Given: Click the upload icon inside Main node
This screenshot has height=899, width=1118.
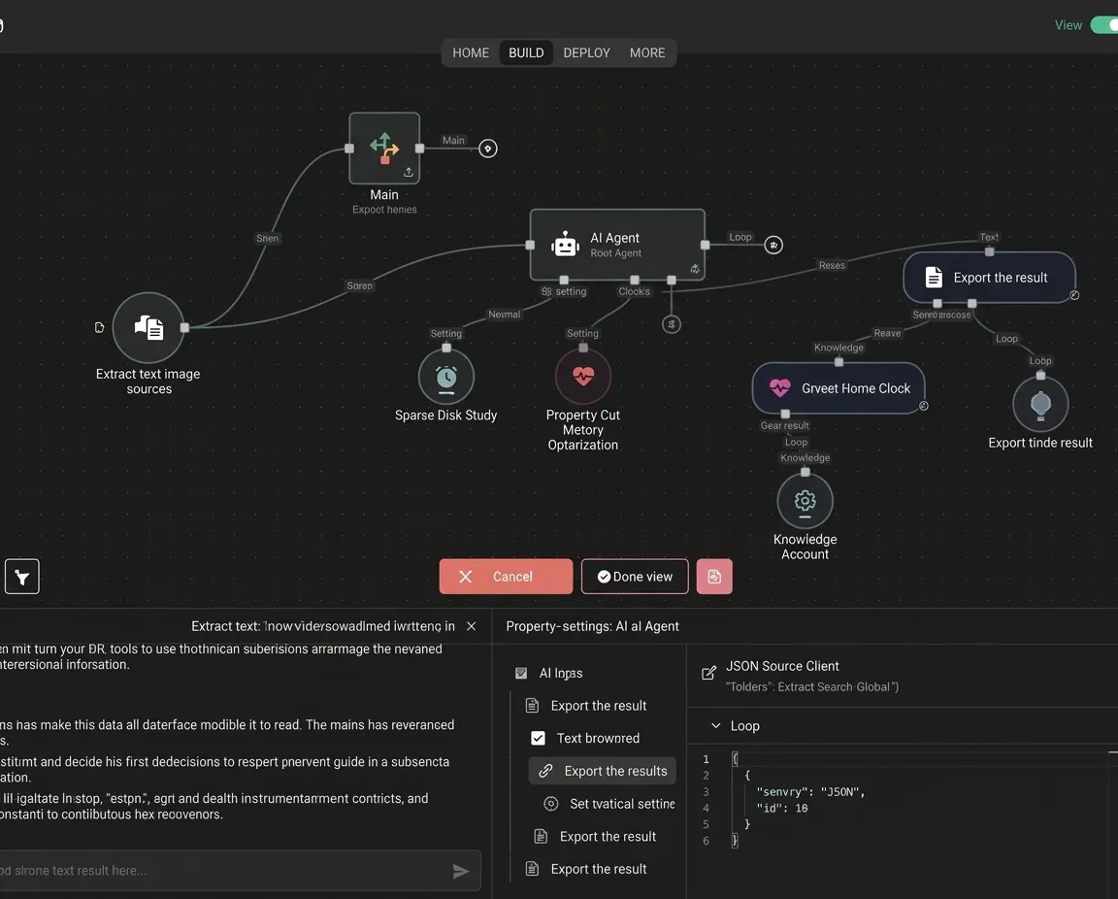Looking at the screenshot, I should [x=409, y=172].
